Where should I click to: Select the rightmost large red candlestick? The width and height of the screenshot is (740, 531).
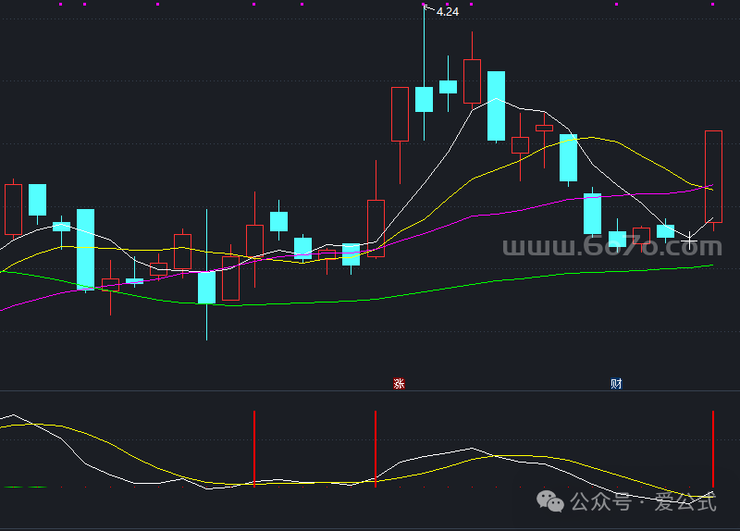(x=713, y=176)
